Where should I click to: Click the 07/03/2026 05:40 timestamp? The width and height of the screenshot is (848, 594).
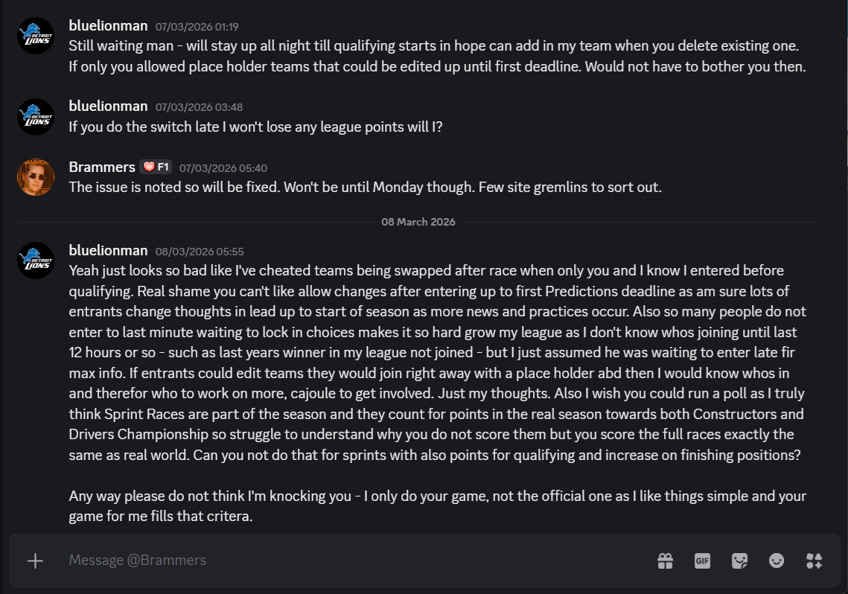(x=223, y=168)
